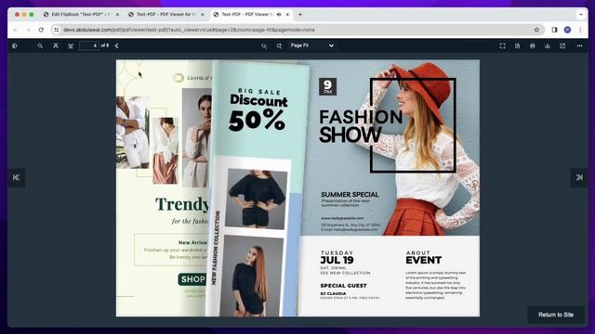Click the browser address bar URL
This screenshot has height=334, width=595.
[189, 30]
